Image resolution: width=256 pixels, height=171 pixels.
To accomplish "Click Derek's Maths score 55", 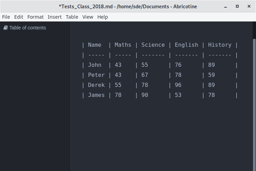I will (118, 85).
